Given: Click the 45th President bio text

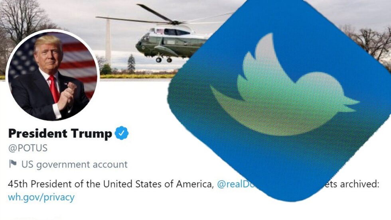Looking at the screenshot, I should point(111,184).
